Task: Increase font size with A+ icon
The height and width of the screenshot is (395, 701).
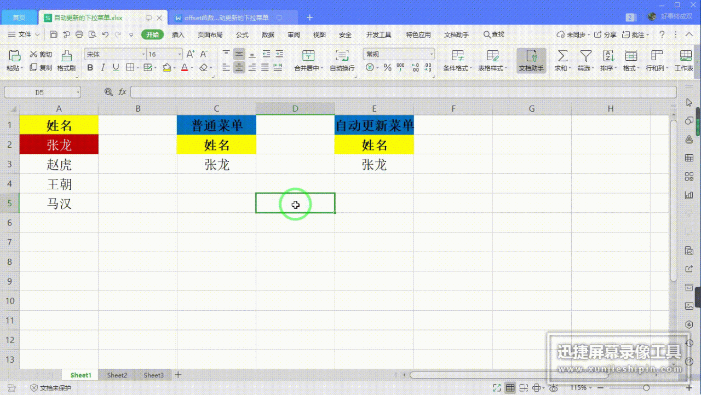Action: [x=191, y=54]
